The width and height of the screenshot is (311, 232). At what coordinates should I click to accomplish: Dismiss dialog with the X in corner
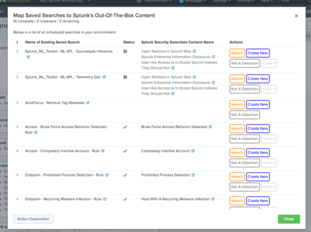tap(296, 16)
